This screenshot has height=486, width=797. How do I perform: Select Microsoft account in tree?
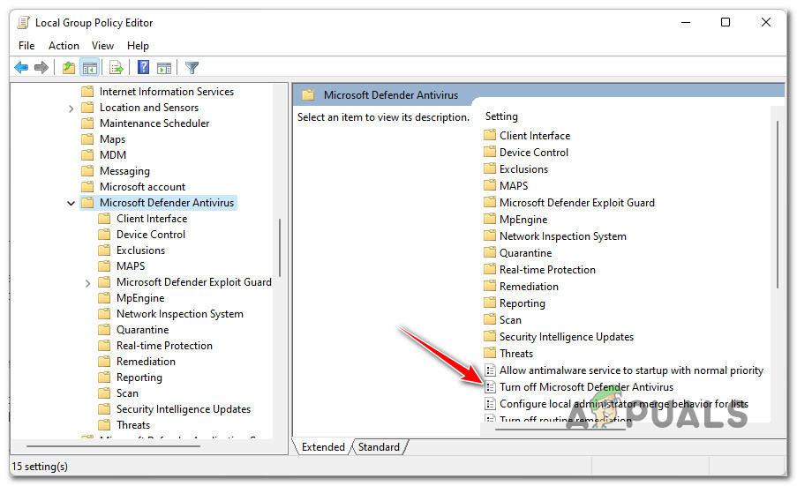point(142,186)
